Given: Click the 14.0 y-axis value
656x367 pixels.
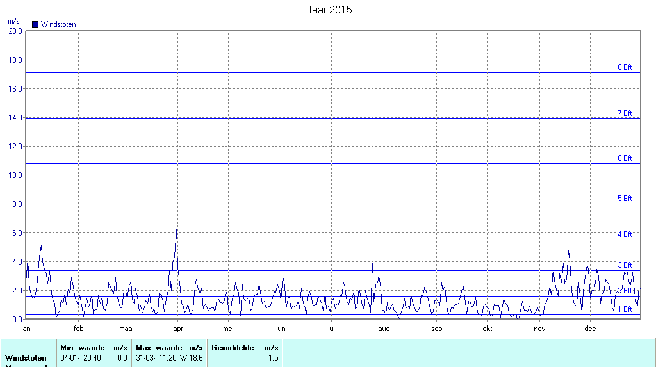Looking at the screenshot, I should 15,118.
